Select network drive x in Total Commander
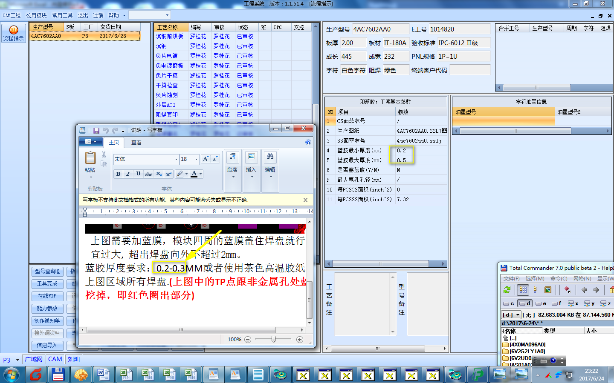The width and height of the screenshot is (614, 383). click(573, 303)
